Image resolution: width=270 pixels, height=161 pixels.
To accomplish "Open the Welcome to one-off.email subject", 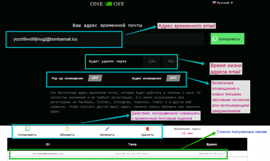I will (x=132, y=154).
